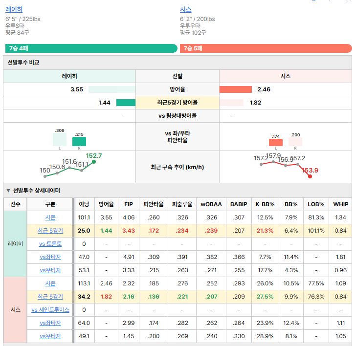Image resolution: width=355 pixels, height=346 pixels.
Task: Click the BB% column header
Action: [x=291, y=204]
